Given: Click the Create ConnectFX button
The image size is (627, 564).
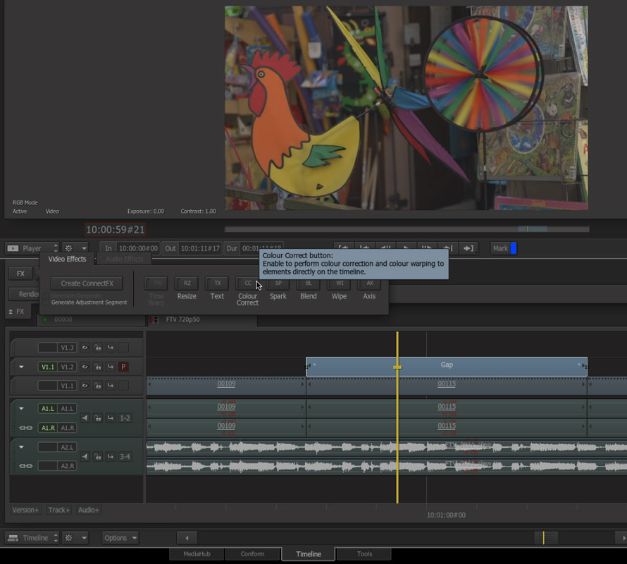Looking at the screenshot, I should click(x=87, y=283).
